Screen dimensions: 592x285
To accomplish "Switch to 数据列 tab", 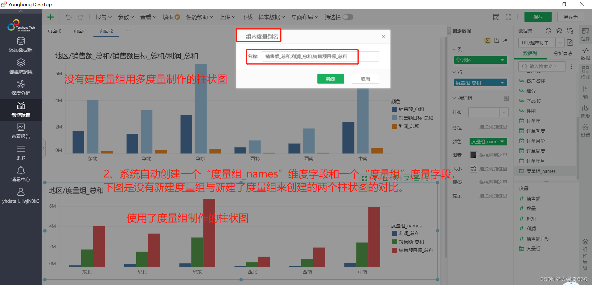I will click(x=530, y=53).
